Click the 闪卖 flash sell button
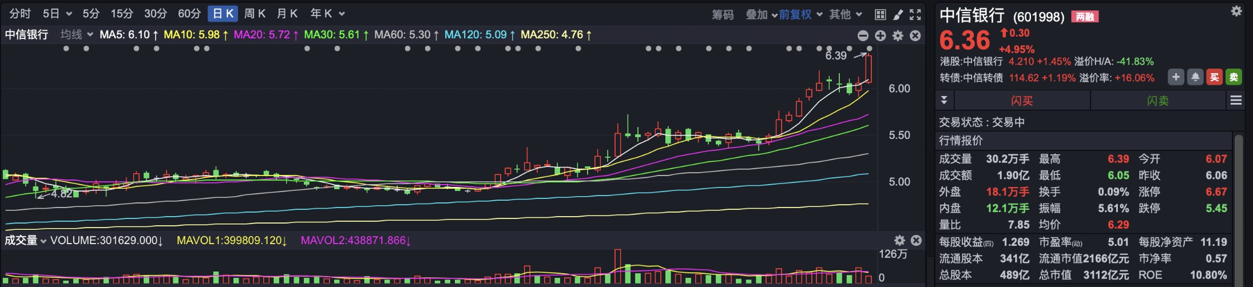The image size is (1253, 287). tap(1158, 101)
